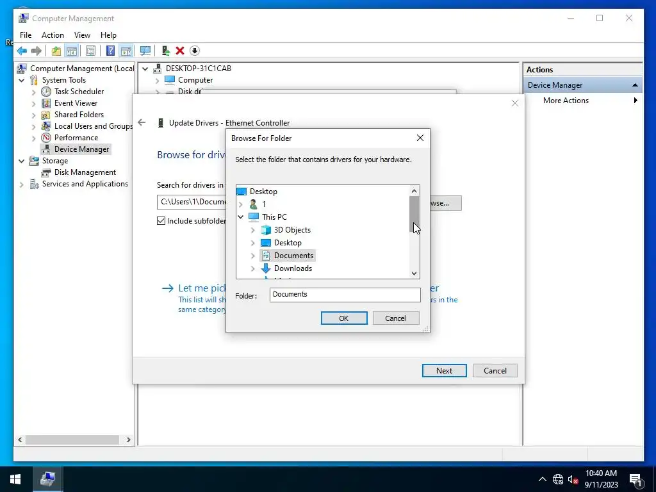Image resolution: width=656 pixels, height=492 pixels.
Task: Click Let me pick from a list link
Action: tap(202, 288)
